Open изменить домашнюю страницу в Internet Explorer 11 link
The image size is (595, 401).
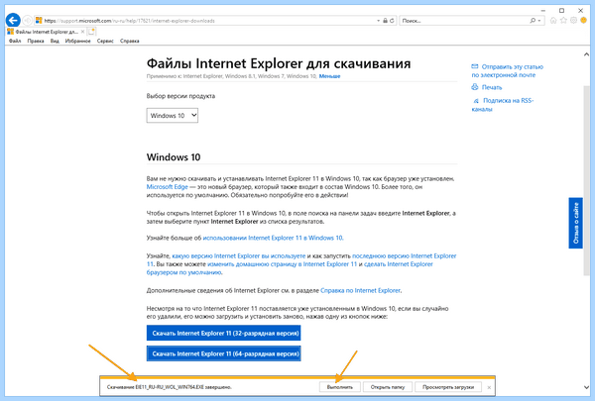tap(283, 264)
